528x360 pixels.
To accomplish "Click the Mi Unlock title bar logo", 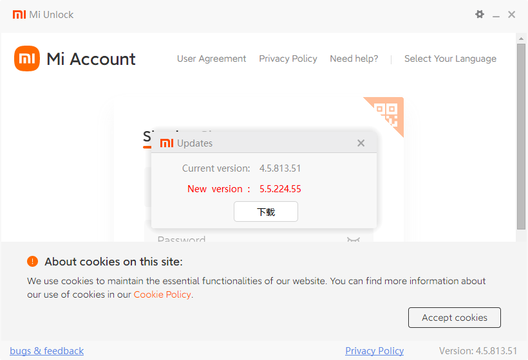I will coord(19,14).
